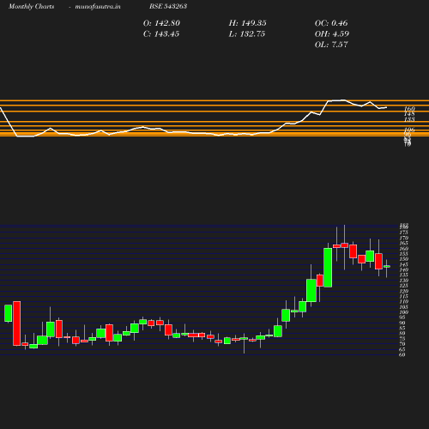Click the 'munafasutra.in' site label
Screen dimensions: 429x429
[98, 7]
